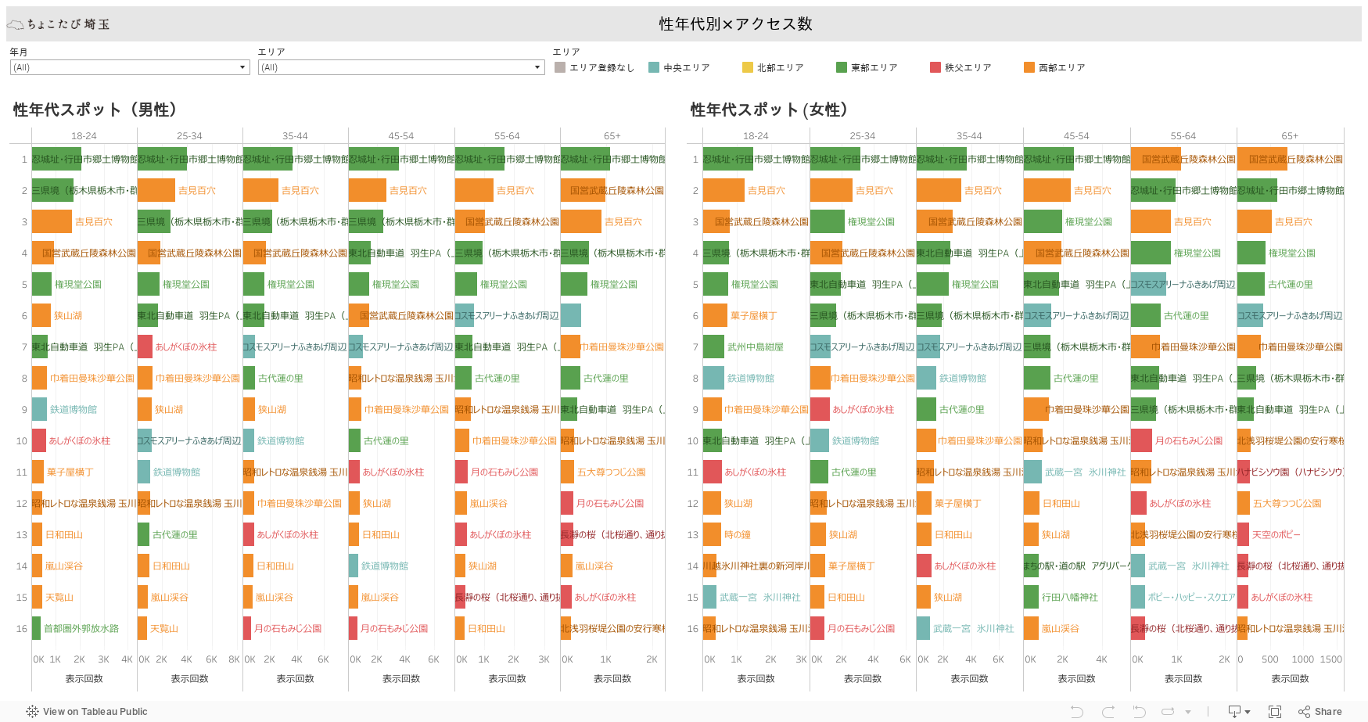Click the redo icon in Tableau toolbar
Viewport: 1368px width, 722px height.
tap(1108, 711)
